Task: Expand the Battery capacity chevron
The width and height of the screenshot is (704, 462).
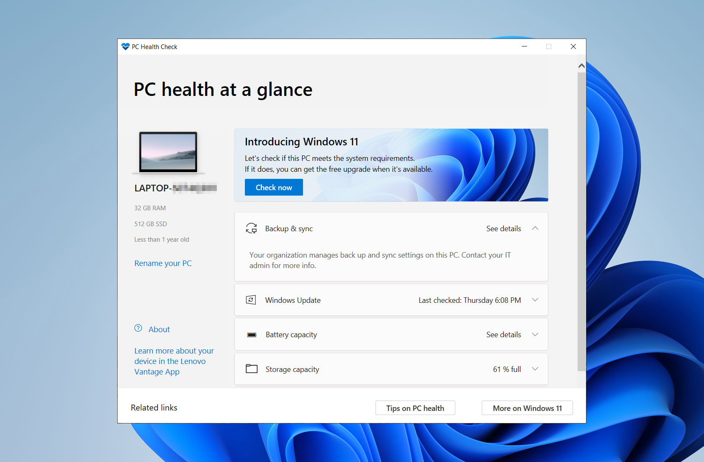Action: tap(535, 334)
